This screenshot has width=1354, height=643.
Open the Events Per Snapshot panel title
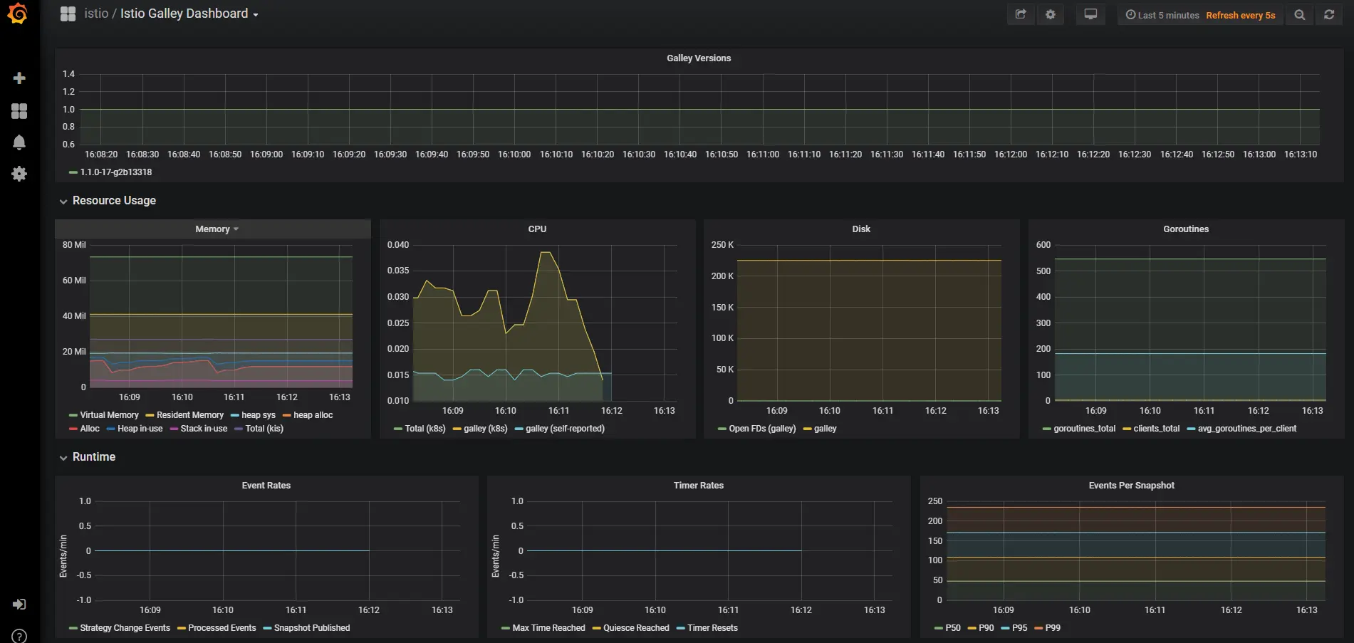click(1132, 486)
